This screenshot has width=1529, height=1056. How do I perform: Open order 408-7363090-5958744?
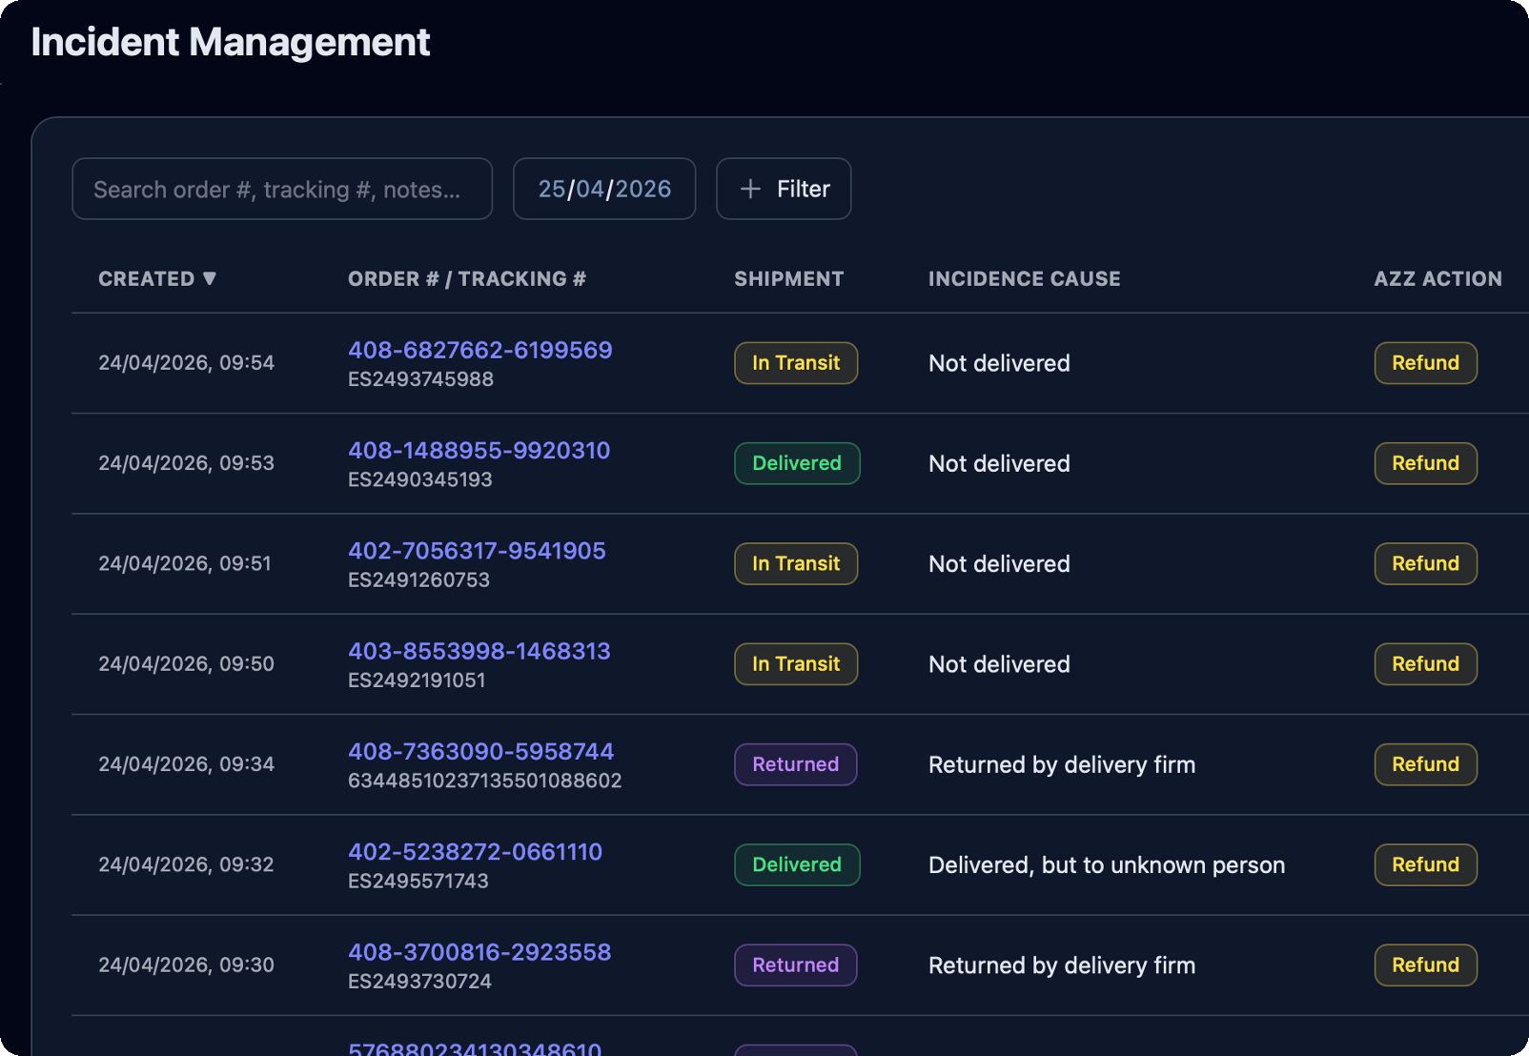coord(481,751)
